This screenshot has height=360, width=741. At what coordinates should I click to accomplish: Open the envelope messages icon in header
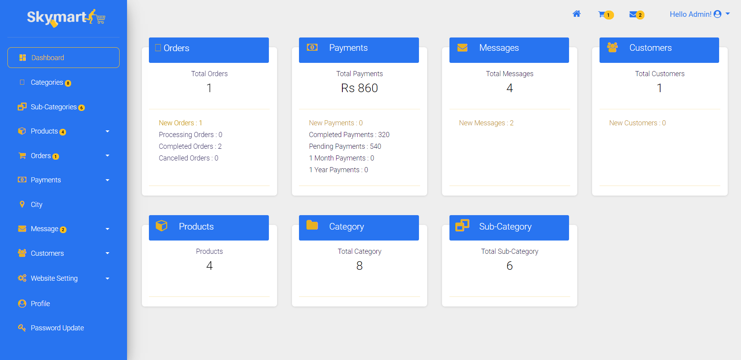pyautogui.click(x=633, y=14)
